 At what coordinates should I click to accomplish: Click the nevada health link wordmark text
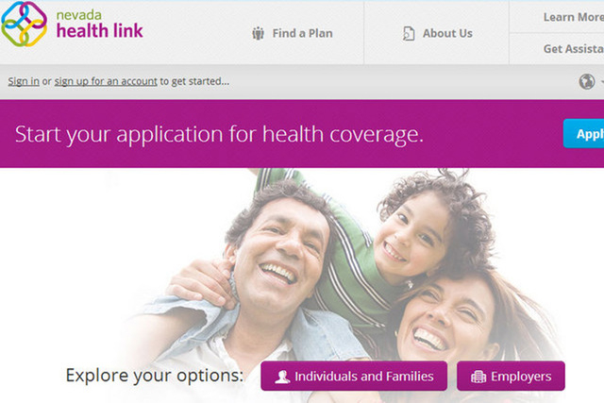point(99,25)
